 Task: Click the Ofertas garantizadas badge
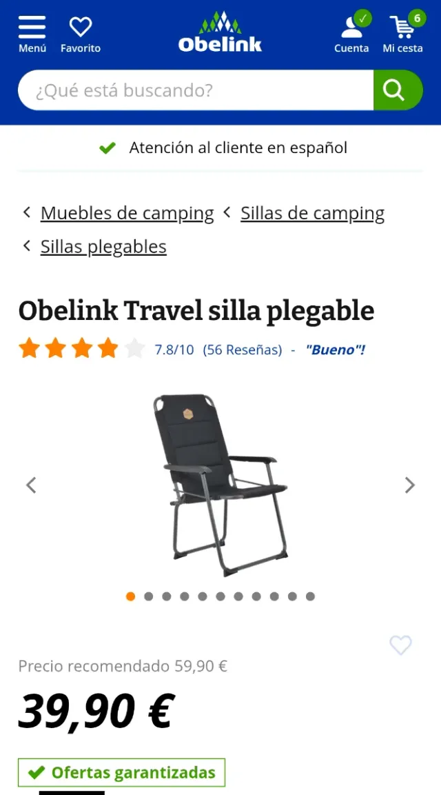pyautogui.click(x=122, y=772)
